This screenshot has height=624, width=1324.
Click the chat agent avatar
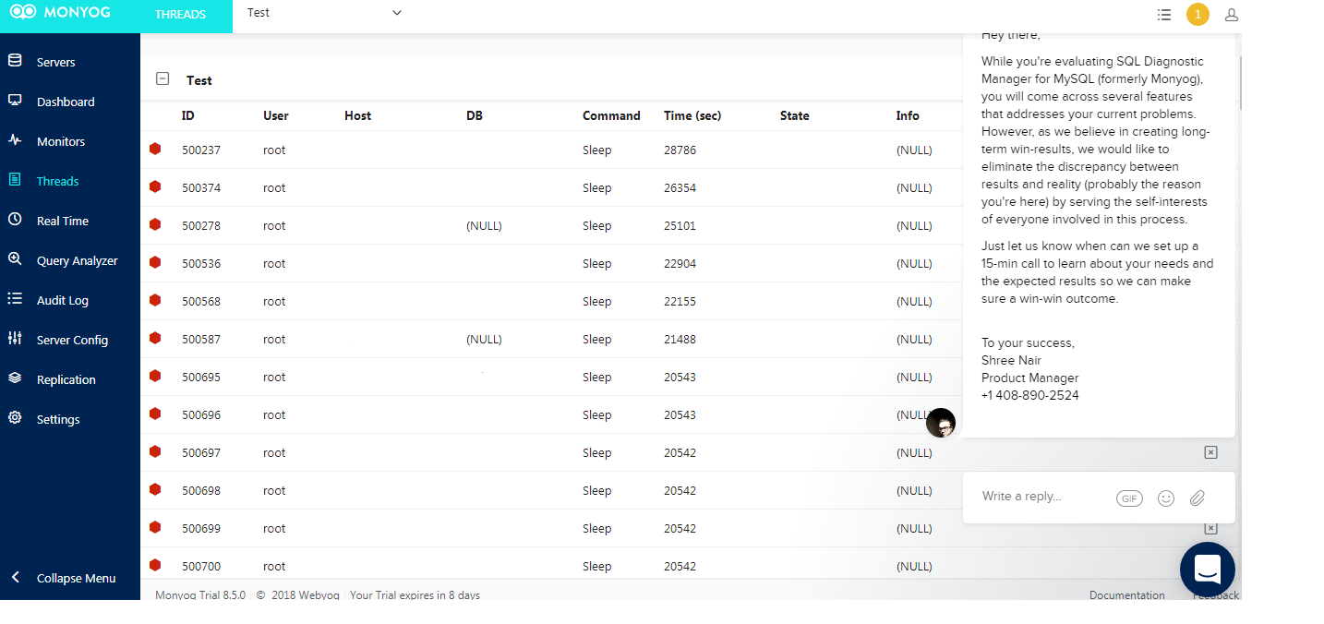(941, 423)
